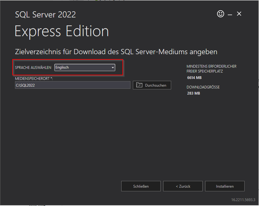Click the Express Edition heading
Screen dimensions: 259x206
[62, 31]
